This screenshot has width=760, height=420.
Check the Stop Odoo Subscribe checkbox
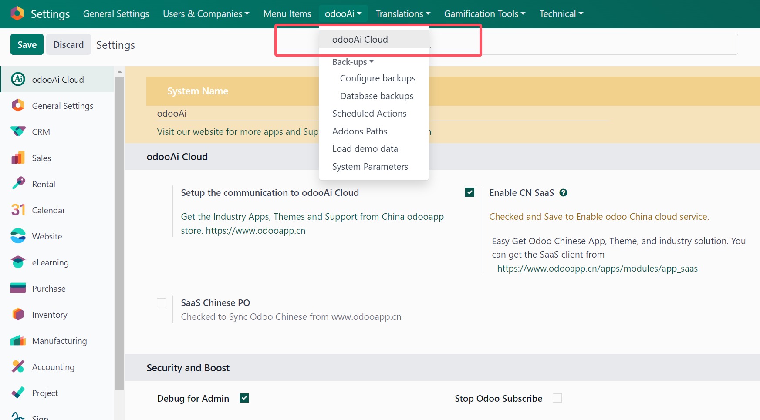557,398
